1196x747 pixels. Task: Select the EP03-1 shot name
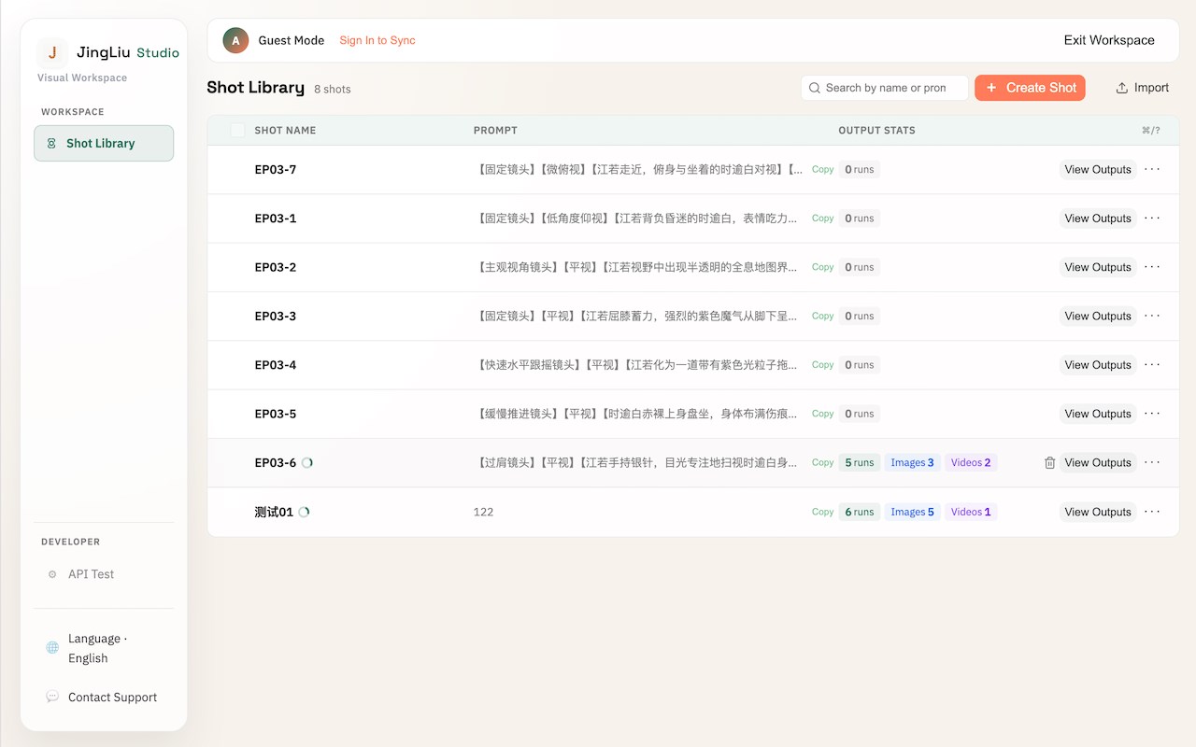pos(276,218)
